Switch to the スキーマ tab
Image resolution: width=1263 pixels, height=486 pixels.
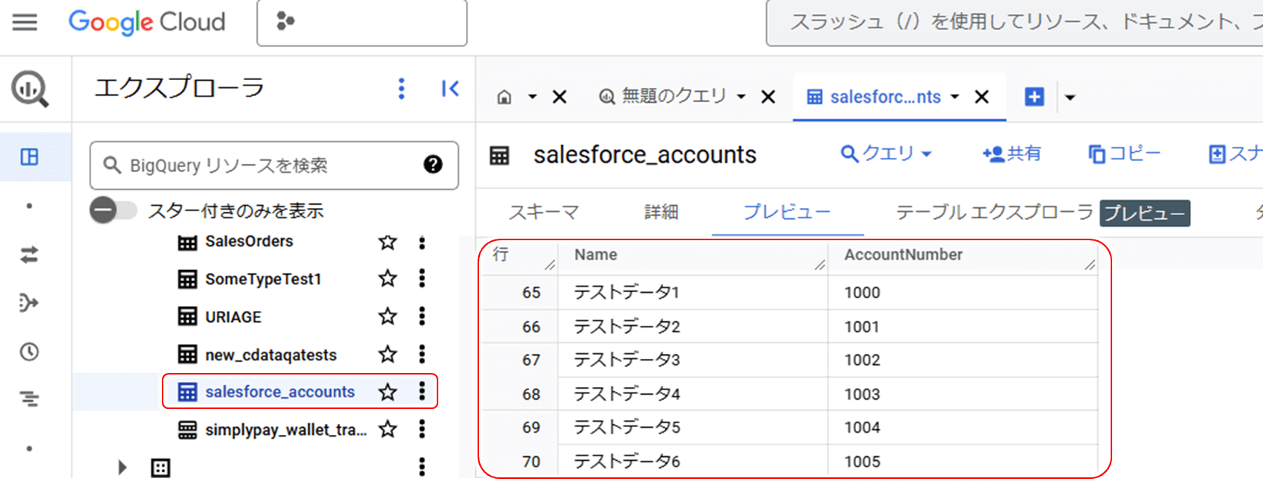pyautogui.click(x=544, y=212)
